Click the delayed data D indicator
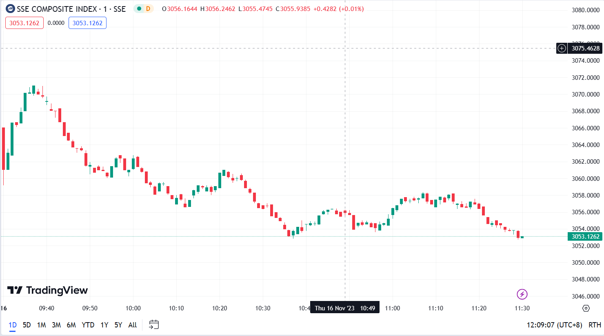This screenshot has height=336, width=604. [148, 9]
